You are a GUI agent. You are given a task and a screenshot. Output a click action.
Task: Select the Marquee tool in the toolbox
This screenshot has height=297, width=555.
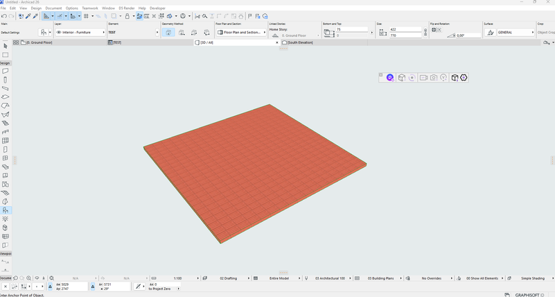point(6,55)
